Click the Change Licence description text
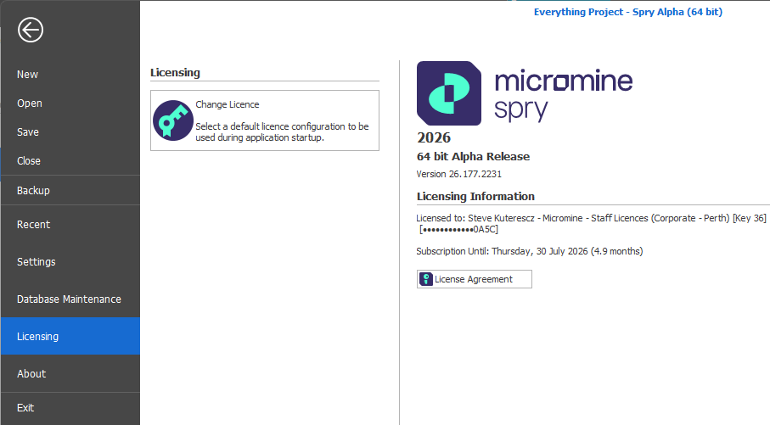Viewport: 770px width, 425px height. 282,132
